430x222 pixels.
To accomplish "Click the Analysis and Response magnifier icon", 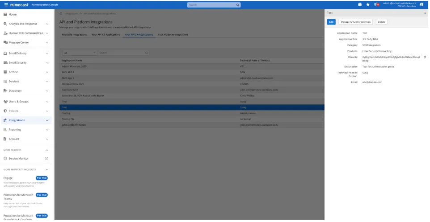I will pos(5,24).
